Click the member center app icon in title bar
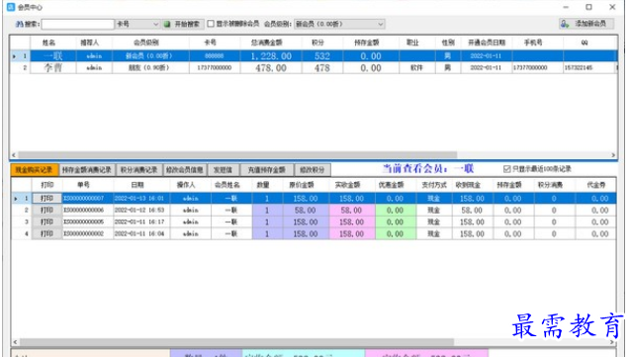The width and height of the screenshot is (632, 357). (x=11, y=7)
